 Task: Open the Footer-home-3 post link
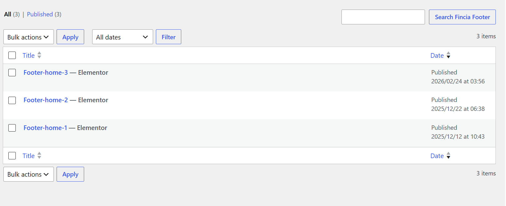click(45, 73)
